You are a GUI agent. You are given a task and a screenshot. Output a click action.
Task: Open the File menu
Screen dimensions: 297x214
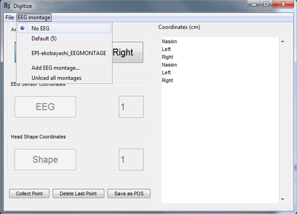click(9, 18)
